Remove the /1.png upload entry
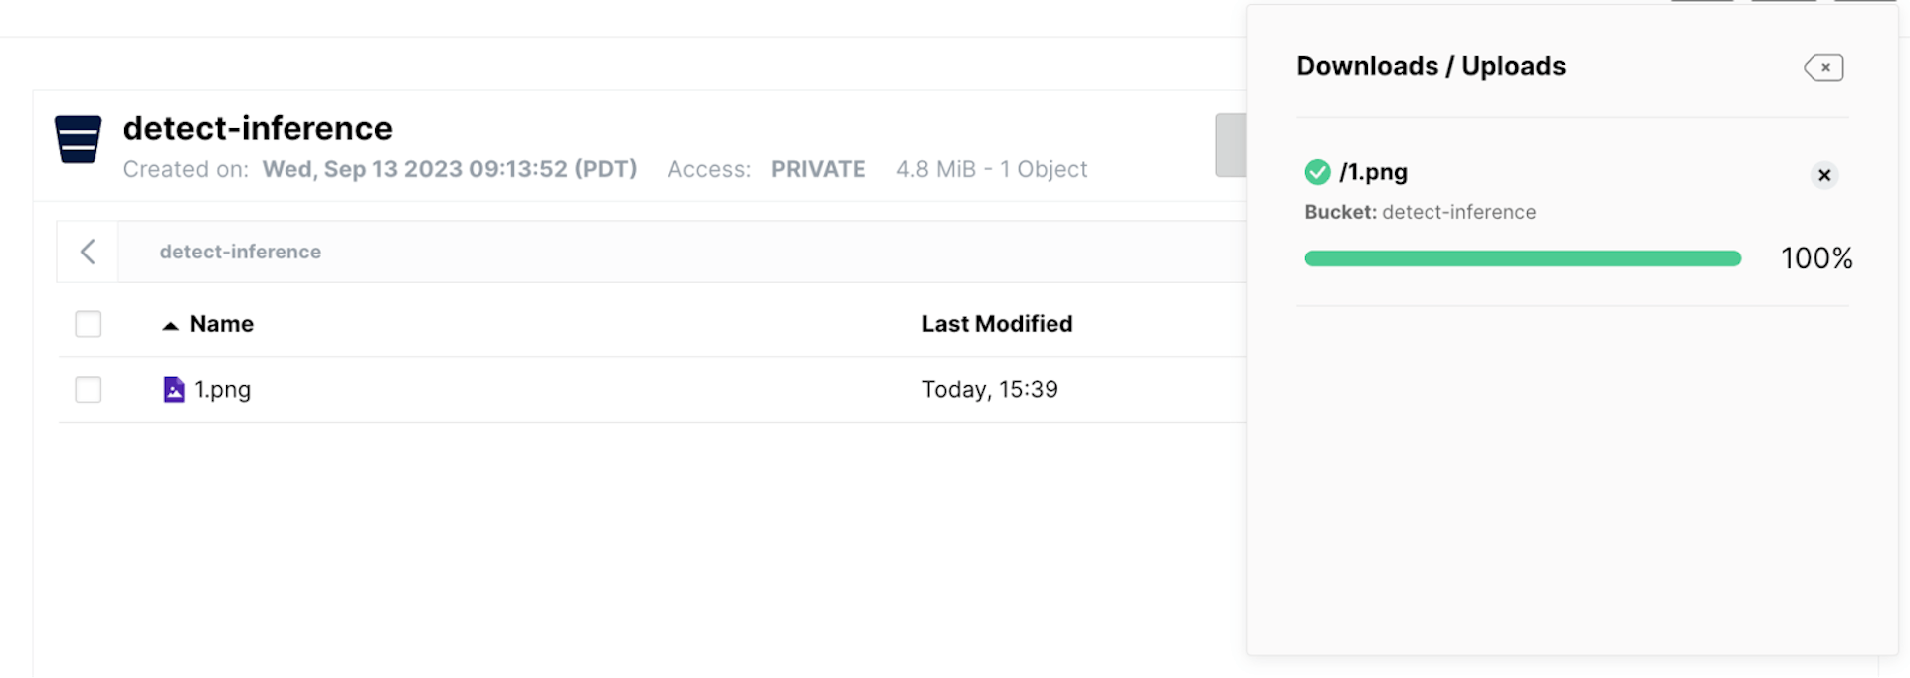The width and height of the screenshot is (1910, 678). click(1823, 175)
